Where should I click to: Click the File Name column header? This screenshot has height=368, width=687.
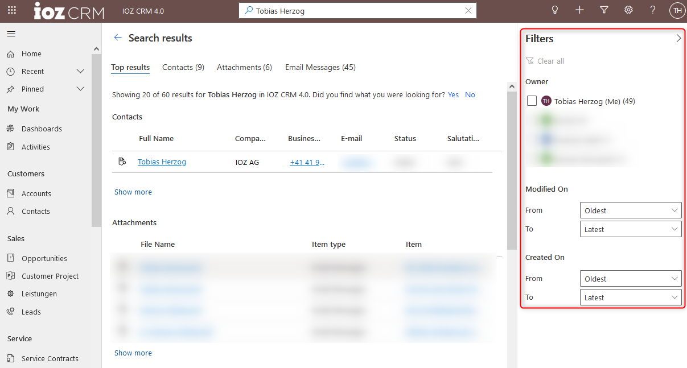(x=158, y=245)
